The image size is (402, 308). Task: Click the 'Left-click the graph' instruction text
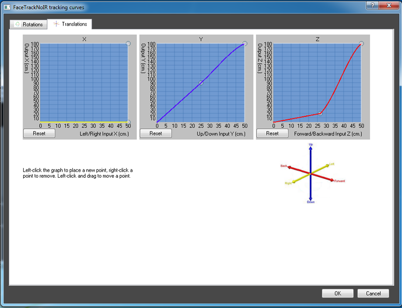(78, 173)
